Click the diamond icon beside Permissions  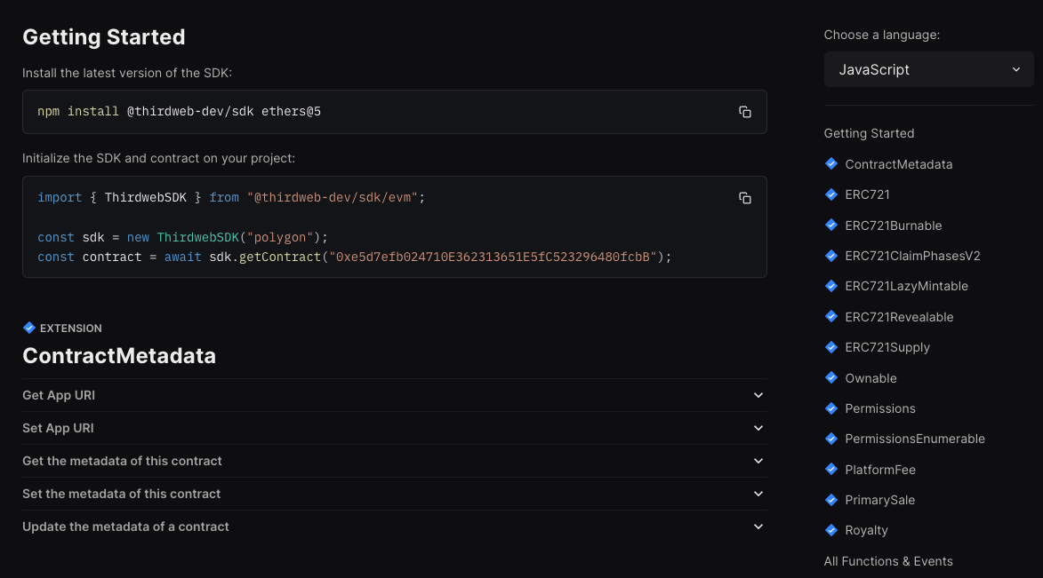pos(830,408)
